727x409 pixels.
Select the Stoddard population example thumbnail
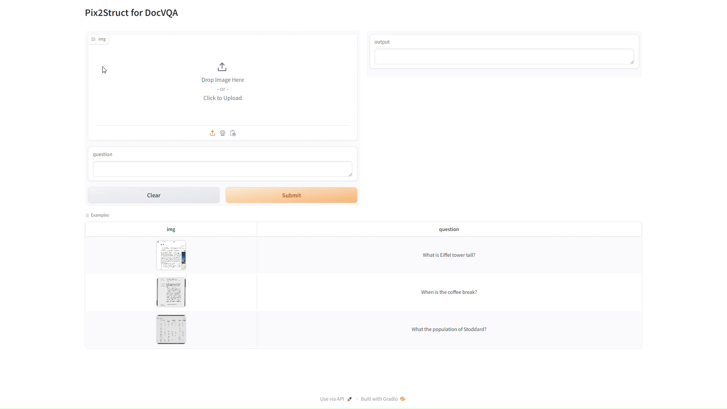point(171,329)
